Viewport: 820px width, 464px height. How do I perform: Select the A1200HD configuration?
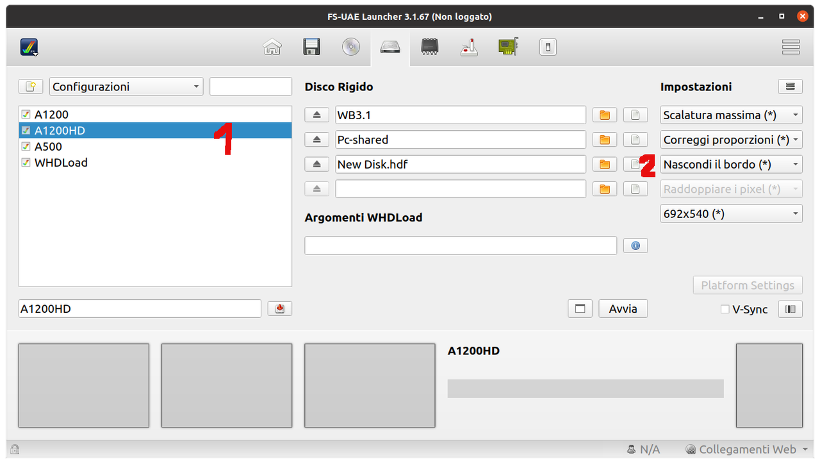click(x=155, y=131)
